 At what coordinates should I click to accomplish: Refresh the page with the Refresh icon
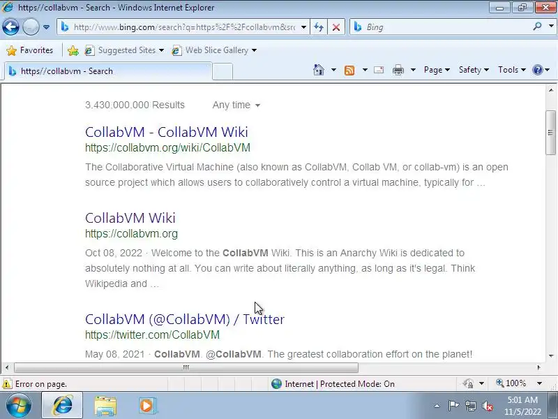[x=319, y=27]
